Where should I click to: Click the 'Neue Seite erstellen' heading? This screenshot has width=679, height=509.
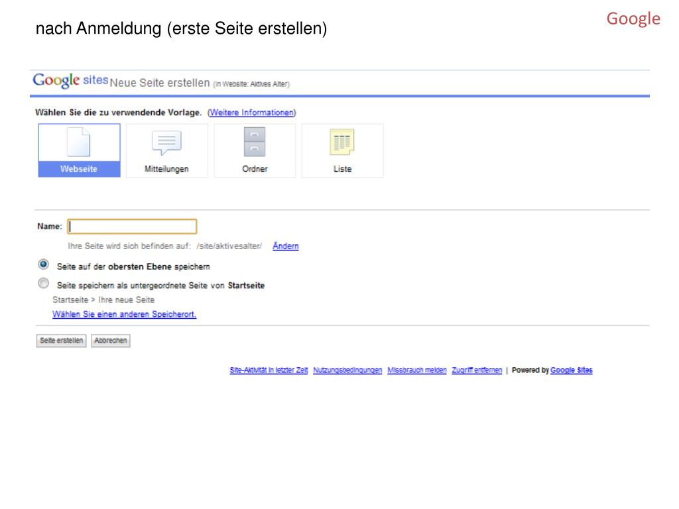tap(160, 83)
